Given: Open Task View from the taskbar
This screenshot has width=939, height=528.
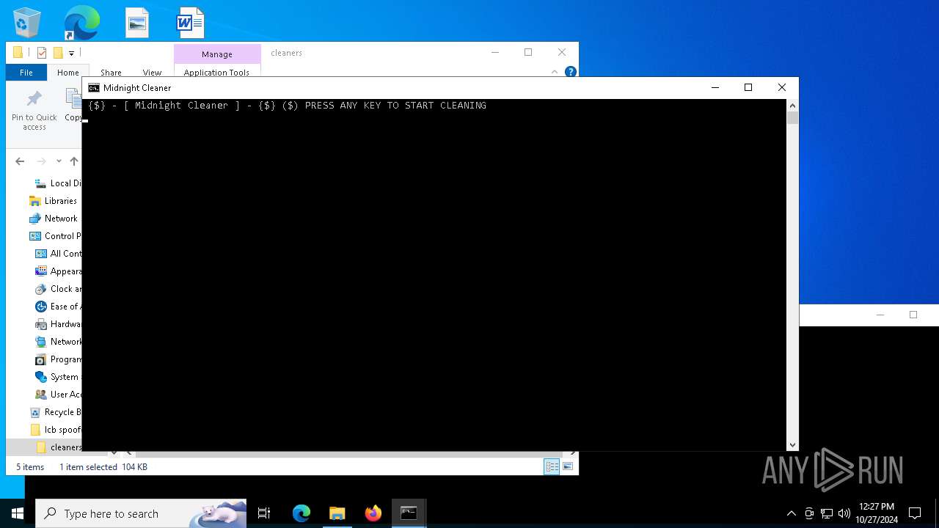Looking at the screenshot, I should (x=264, y=513).
